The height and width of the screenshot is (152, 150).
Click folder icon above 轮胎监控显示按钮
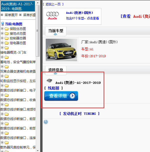pyautogui.click(x=6, y=76)
